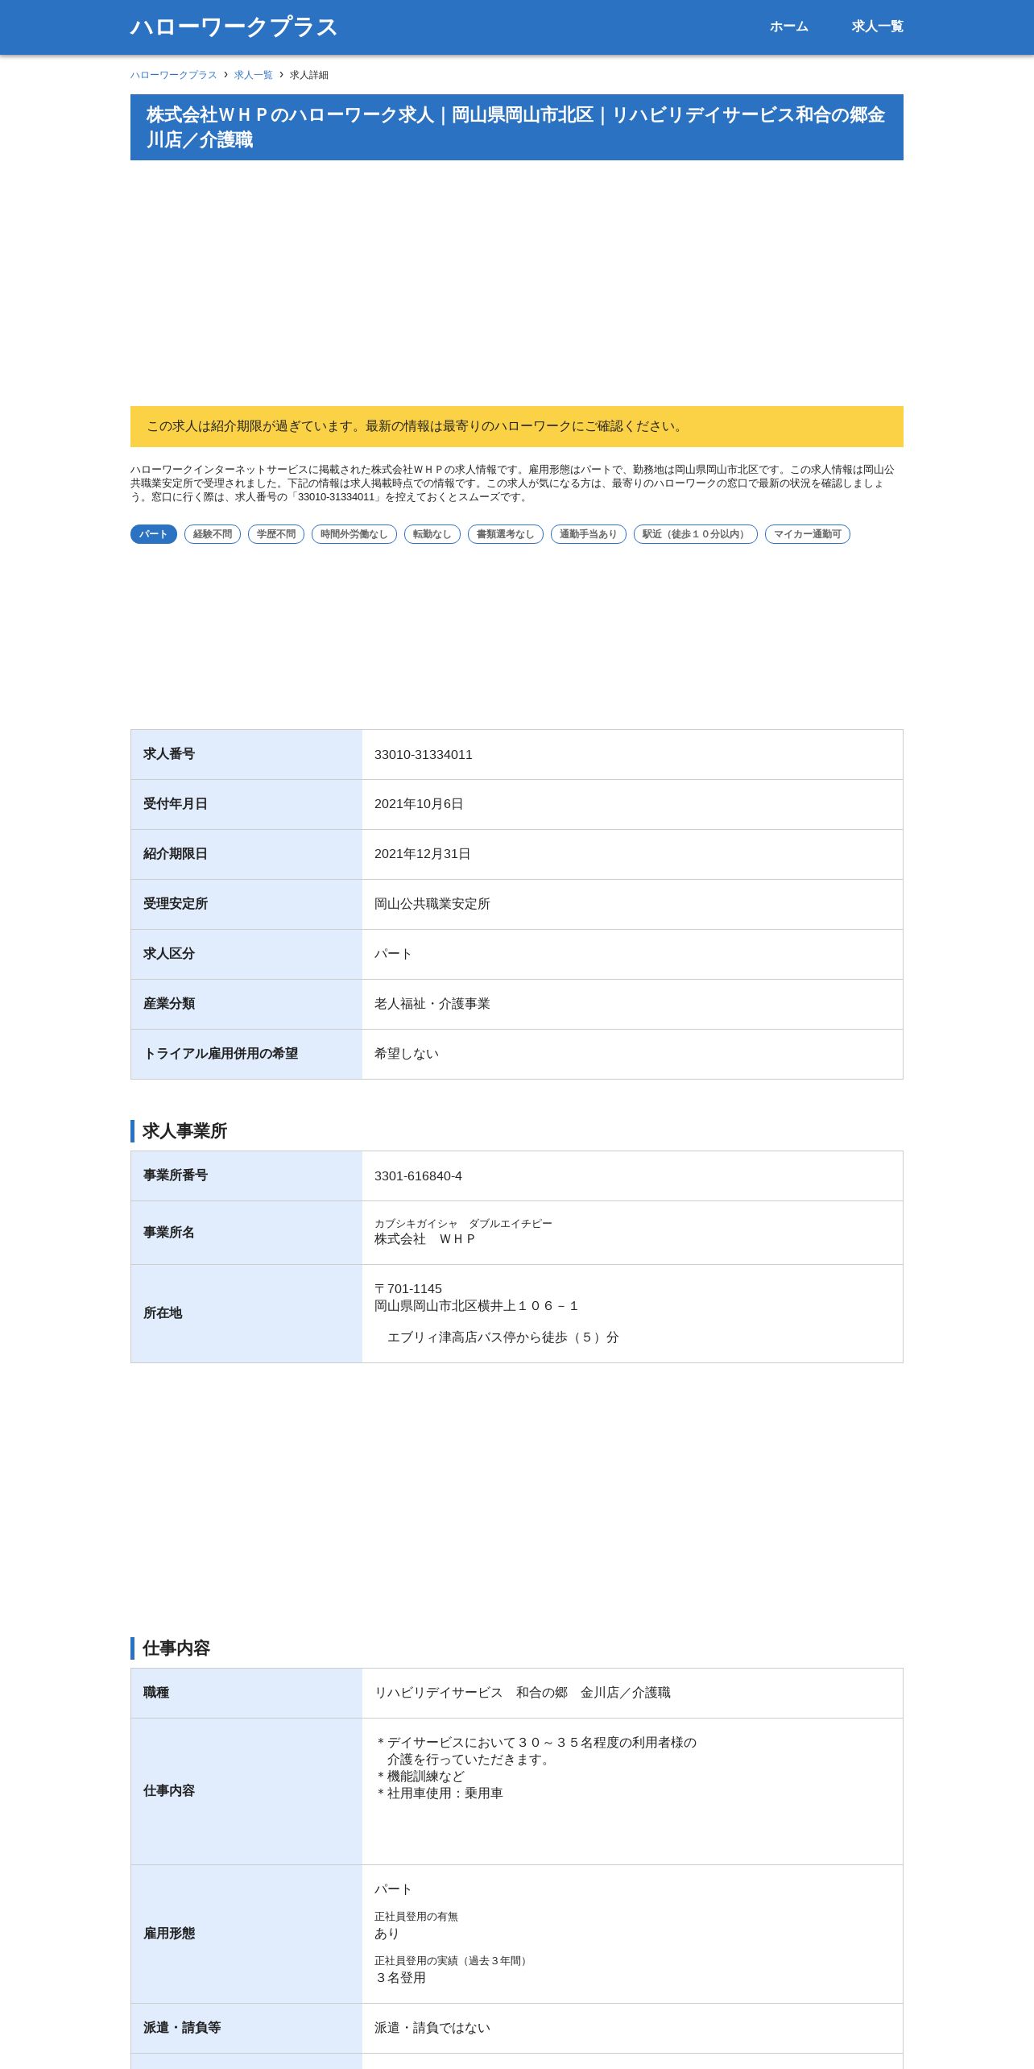1034x2069 pixels.
Task: Click the 産業分類 row label
Action: pyautogui.click(x=169, y=1004)
